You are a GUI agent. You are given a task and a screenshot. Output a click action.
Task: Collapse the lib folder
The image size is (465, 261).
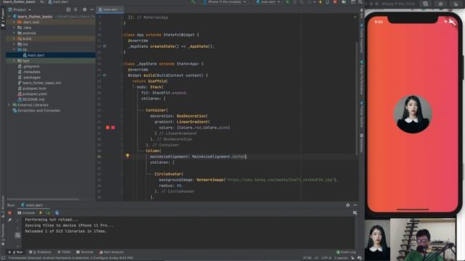pyautogui.click(x=14, y=50)
